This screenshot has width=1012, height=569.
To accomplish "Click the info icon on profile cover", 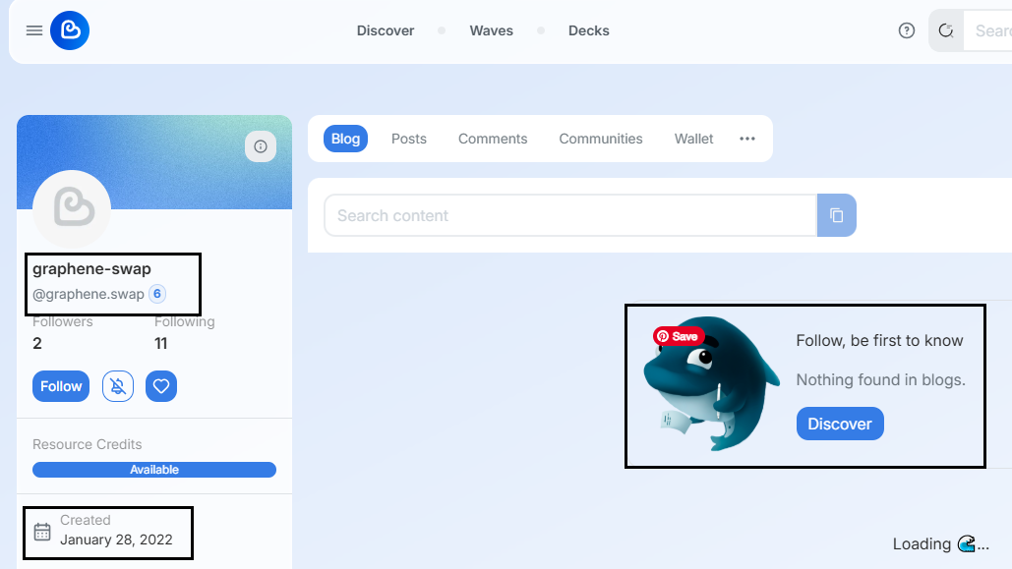I will [x=261, y=146].
